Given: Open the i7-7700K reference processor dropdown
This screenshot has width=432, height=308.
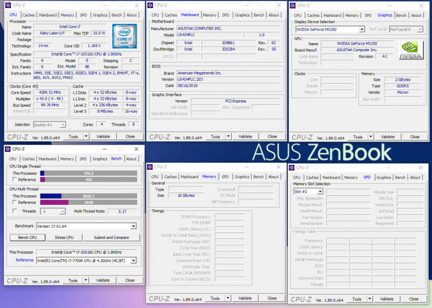Looking at the screenshot, I should click(133, 261).
